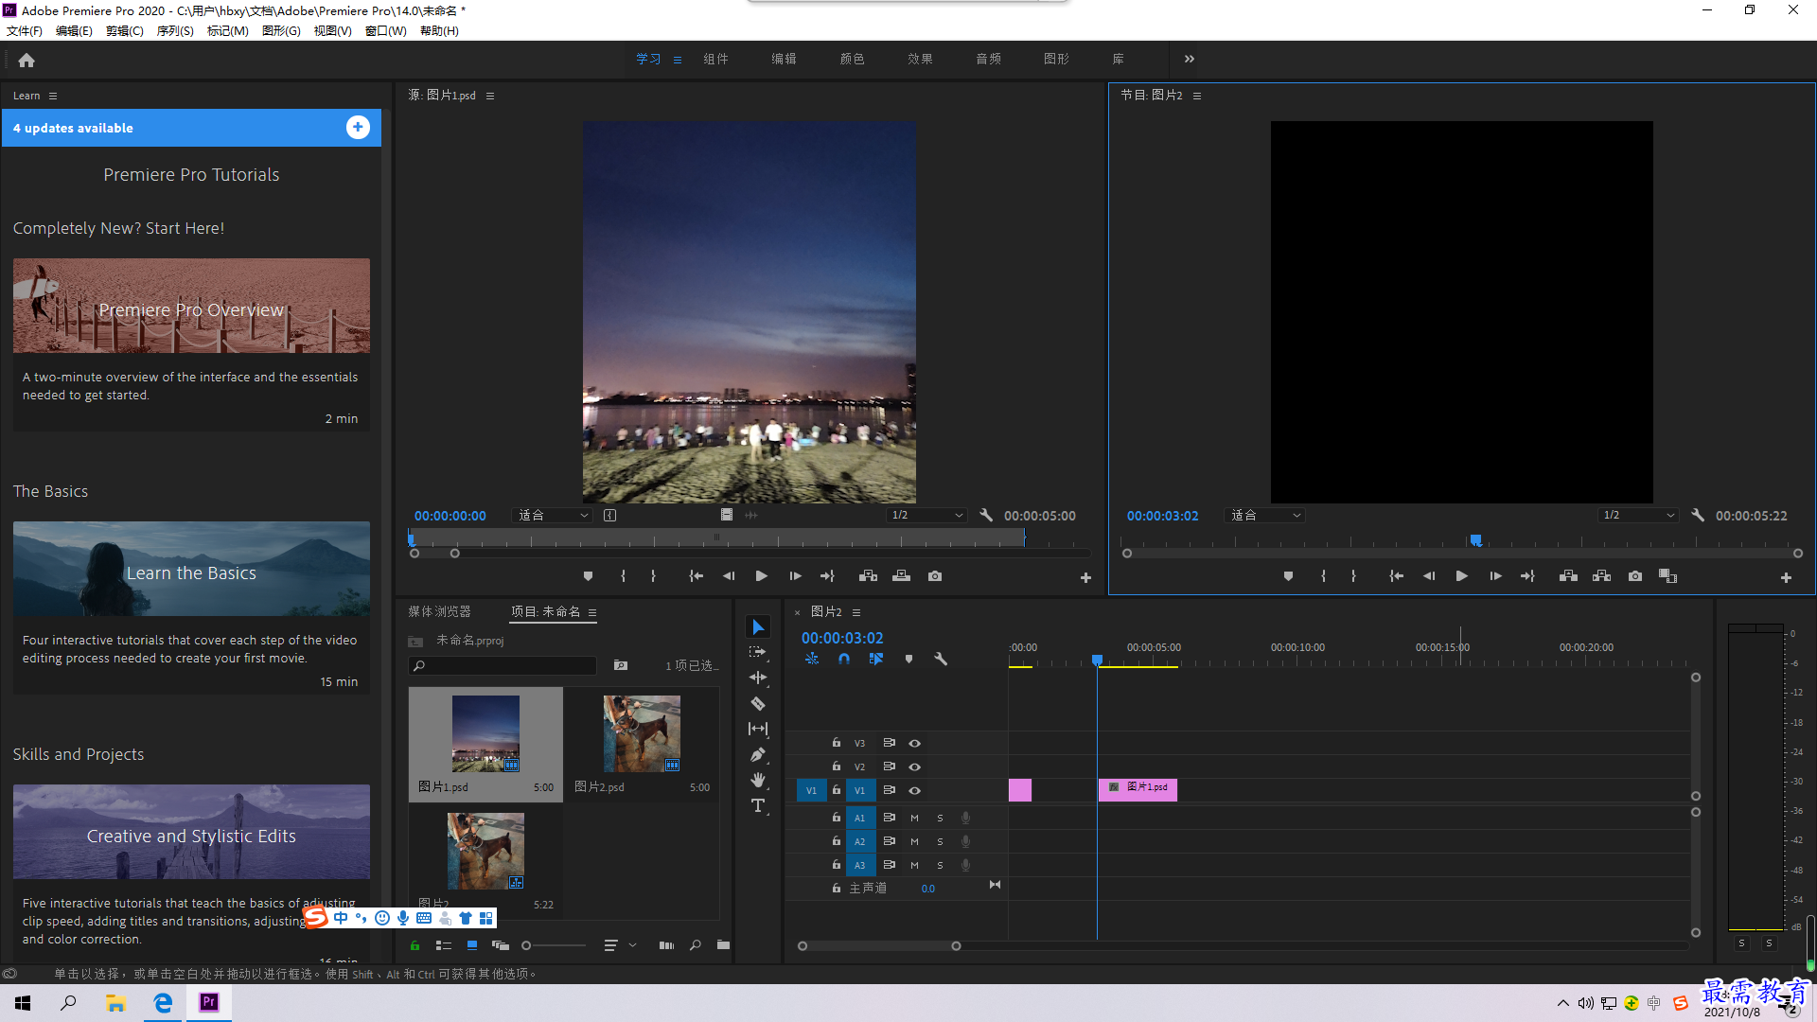Click the Home icon
1817x1022 pixels.
pyautogui.click(x=26, y=60)
